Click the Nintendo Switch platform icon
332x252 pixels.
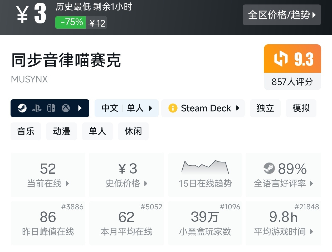pos(51,108)
